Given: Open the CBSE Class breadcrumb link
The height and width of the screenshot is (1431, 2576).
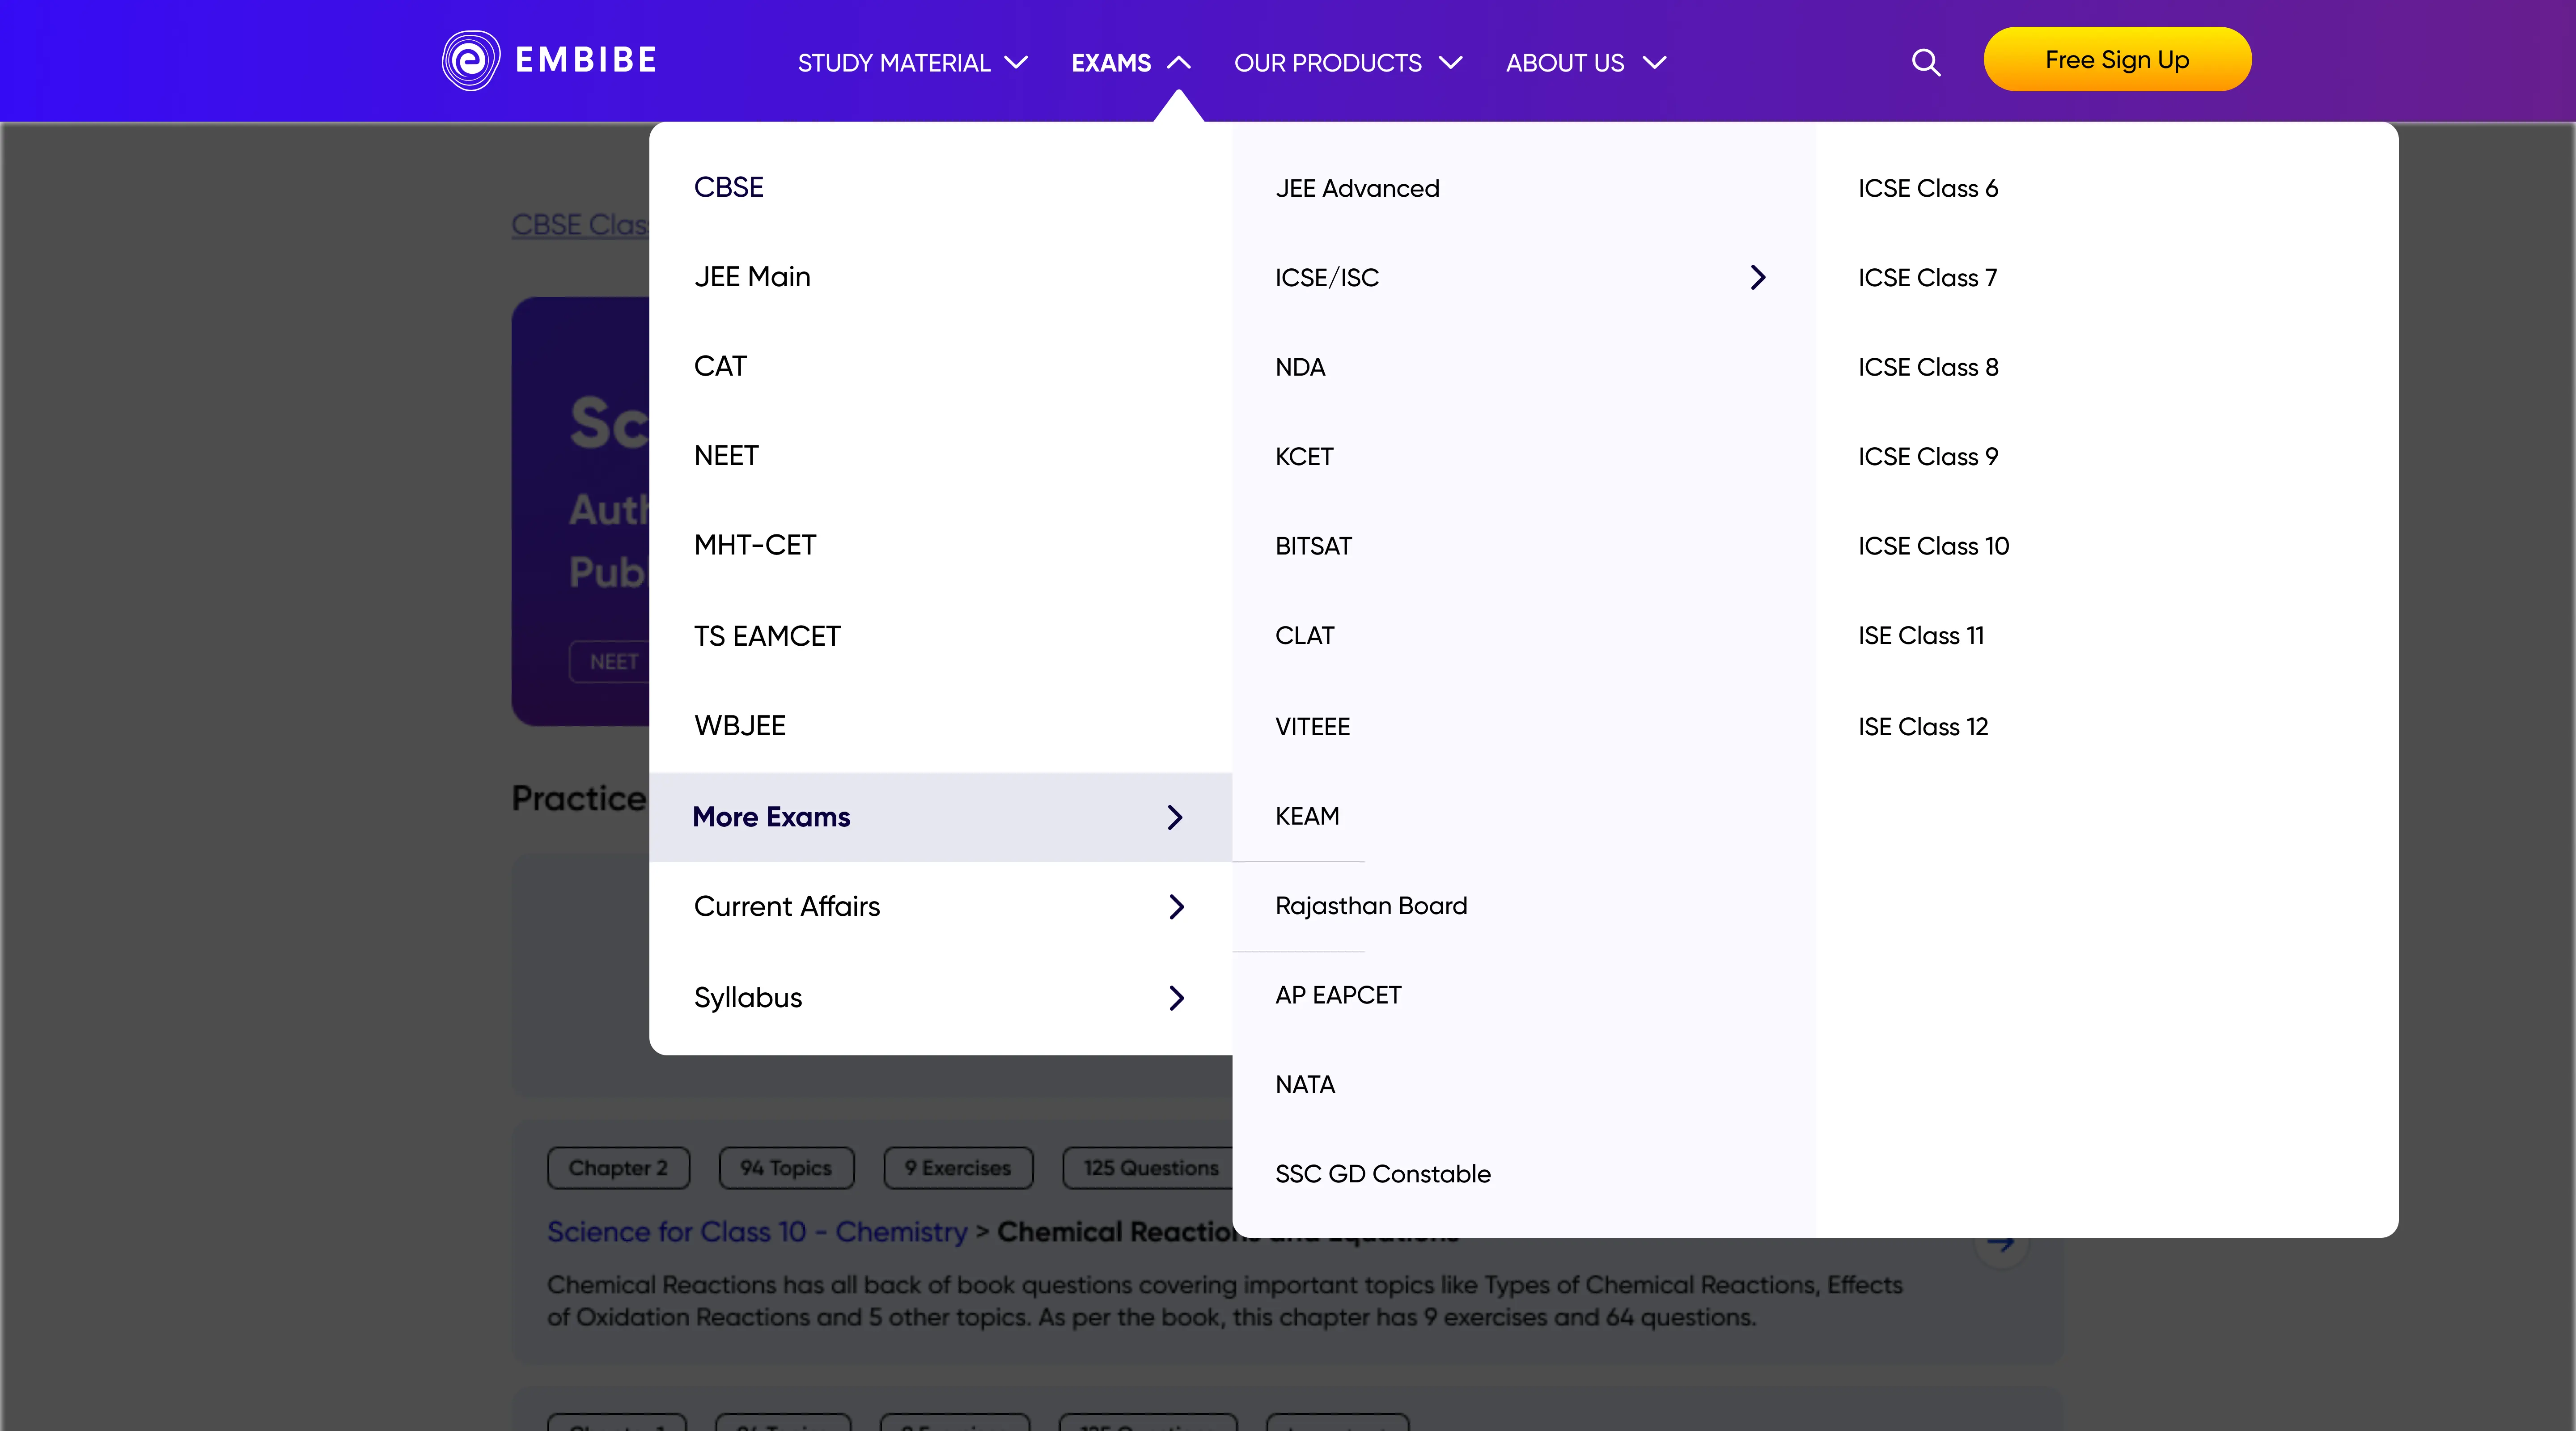Looking at the screenshot, I should click(x=580, y=224).
